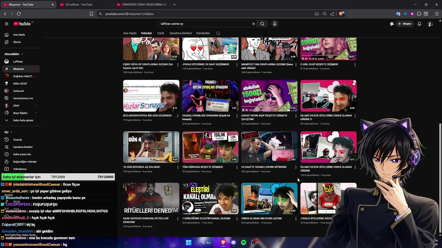Open Ana Sayfa in sidebar

[x=21, y=35]
